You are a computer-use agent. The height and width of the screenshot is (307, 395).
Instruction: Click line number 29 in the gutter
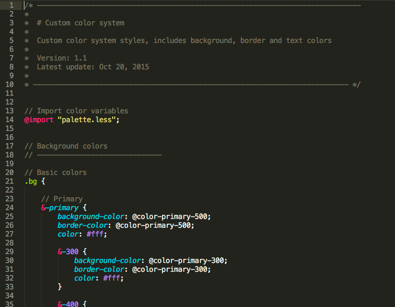[x=10, y=252]
